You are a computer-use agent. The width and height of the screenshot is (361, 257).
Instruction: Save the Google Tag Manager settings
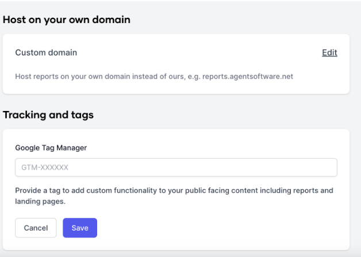click(80, 228)
